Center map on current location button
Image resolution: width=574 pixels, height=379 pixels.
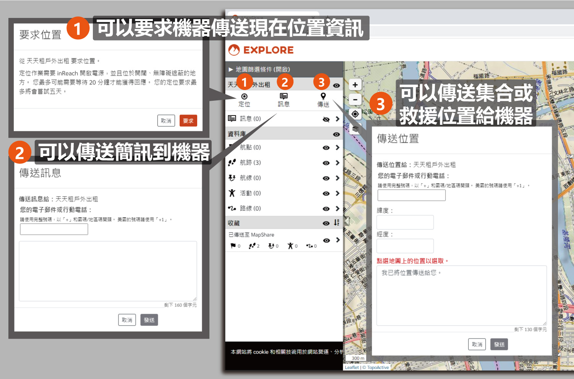[x=355, y=114]
